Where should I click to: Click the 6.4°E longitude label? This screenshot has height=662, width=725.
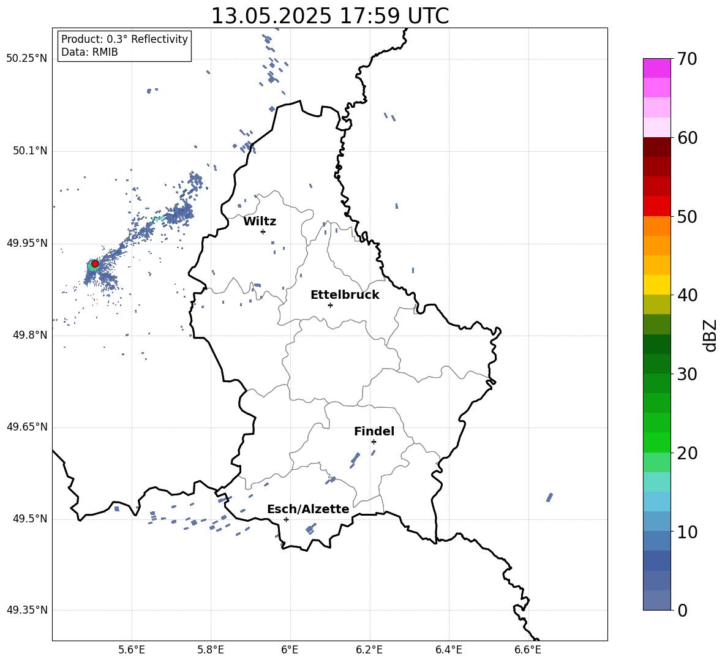[448, 650]
